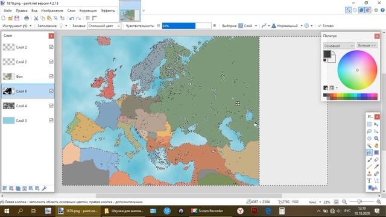Select the Color Picker eyedropper tool
386x217 pixels.
[376, 167]
